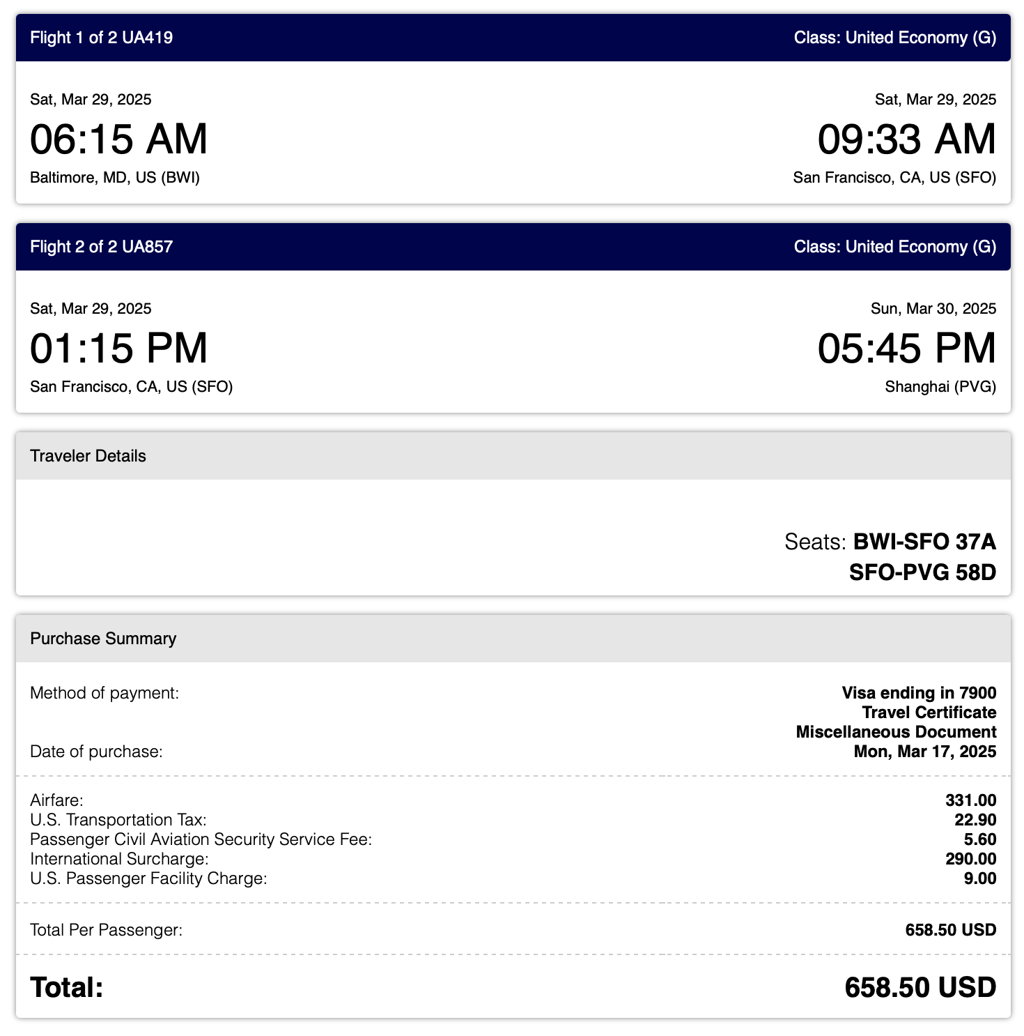The height and width of the screenshot is (1036, 1024).
Task: Select the Airfare amount 331.00
Action: pos(970,800)
